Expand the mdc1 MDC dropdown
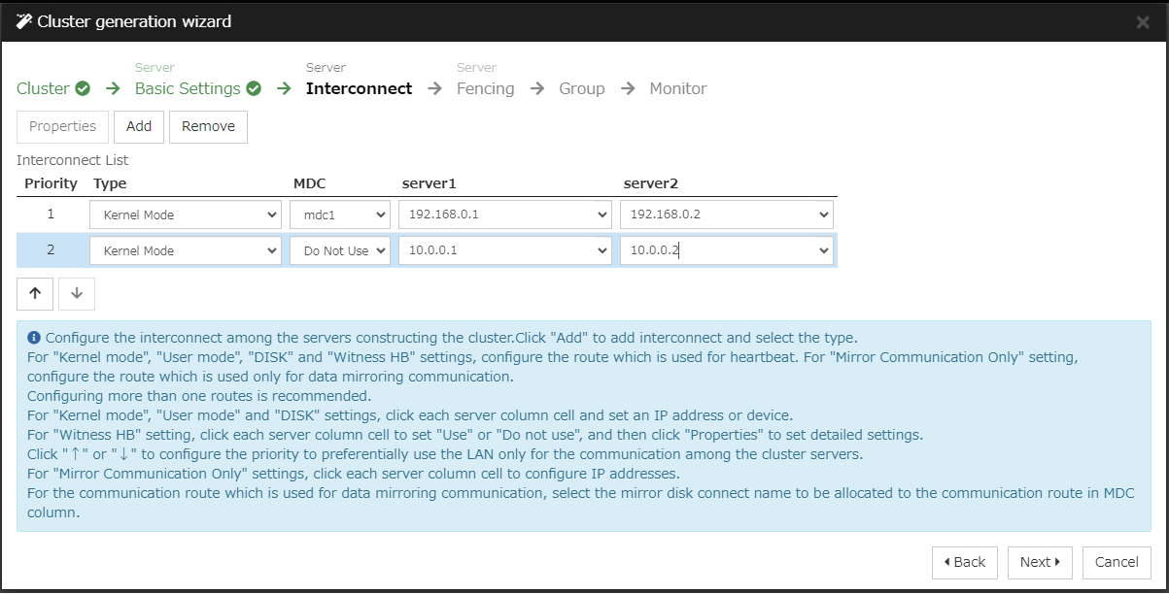This screenshot has width=1169, height=594. click(x=340, y=214)
